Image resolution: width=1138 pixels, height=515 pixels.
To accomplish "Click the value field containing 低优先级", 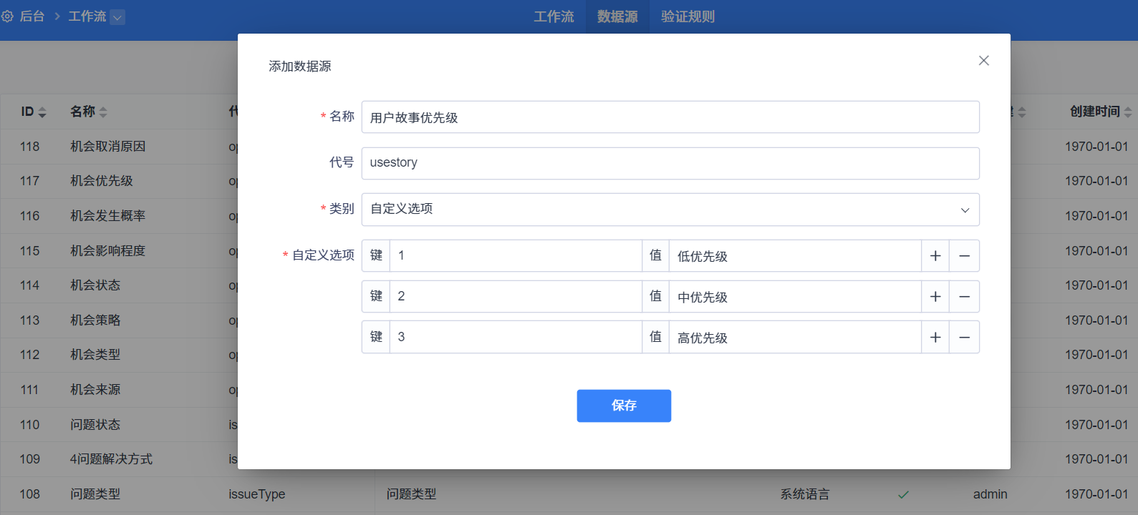I will (x=795, y=256).
